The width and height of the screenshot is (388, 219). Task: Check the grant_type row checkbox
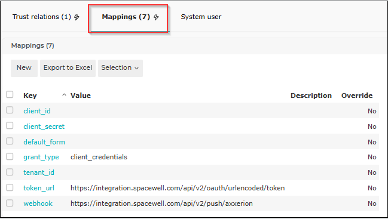point(10,156)
